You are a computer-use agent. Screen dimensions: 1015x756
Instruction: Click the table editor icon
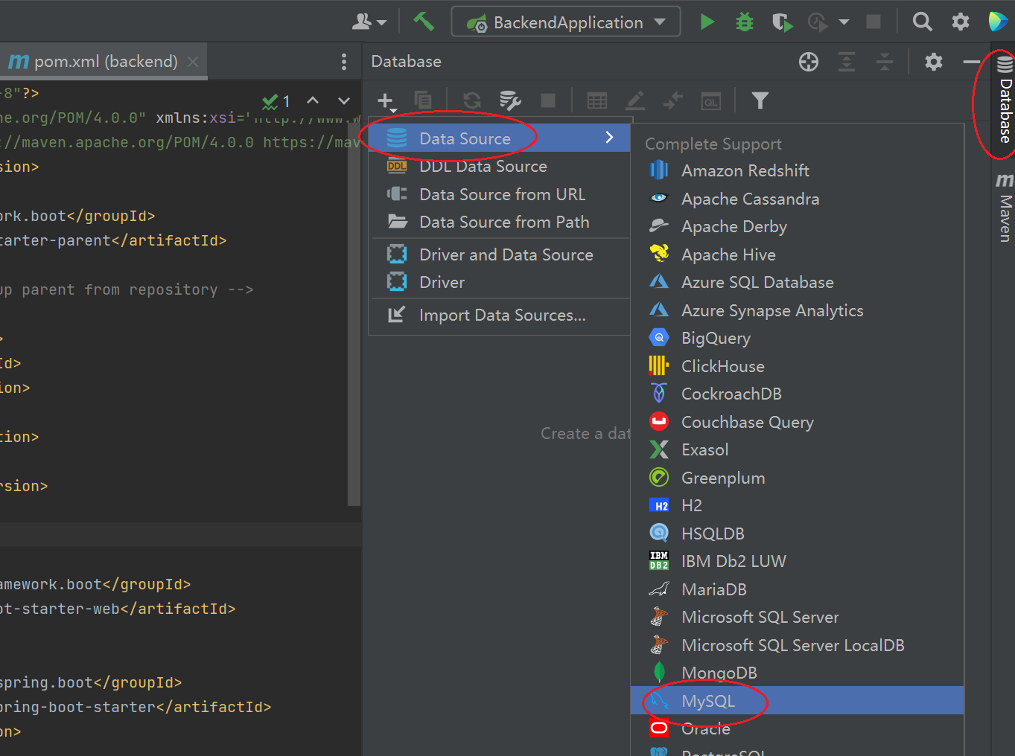pyautogui.click(x=597, y=100)
